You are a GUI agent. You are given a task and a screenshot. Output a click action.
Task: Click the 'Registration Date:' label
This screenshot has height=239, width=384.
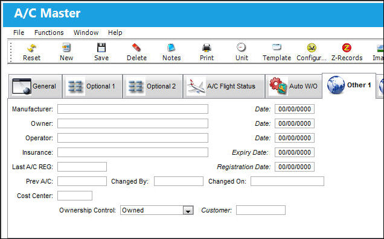pyautogui.click(x=244, y=167)
